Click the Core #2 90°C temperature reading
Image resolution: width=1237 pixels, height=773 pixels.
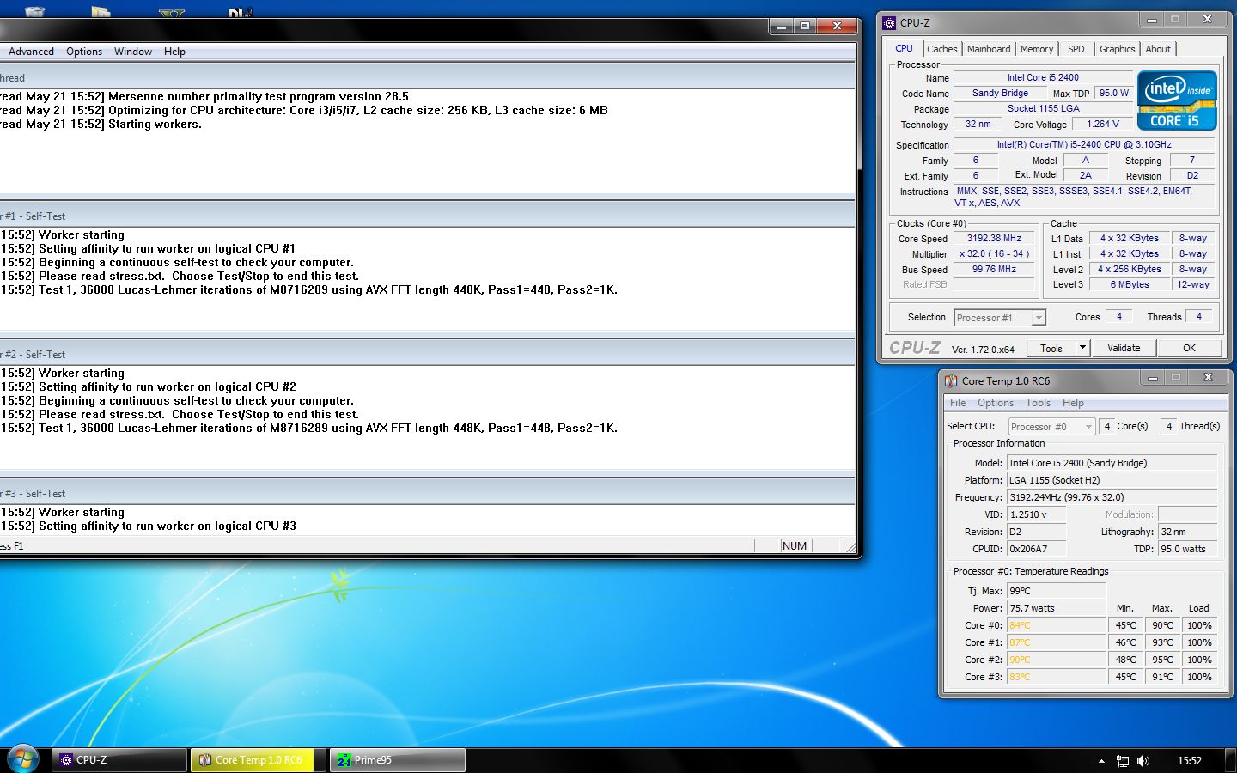coord(1057,660)
